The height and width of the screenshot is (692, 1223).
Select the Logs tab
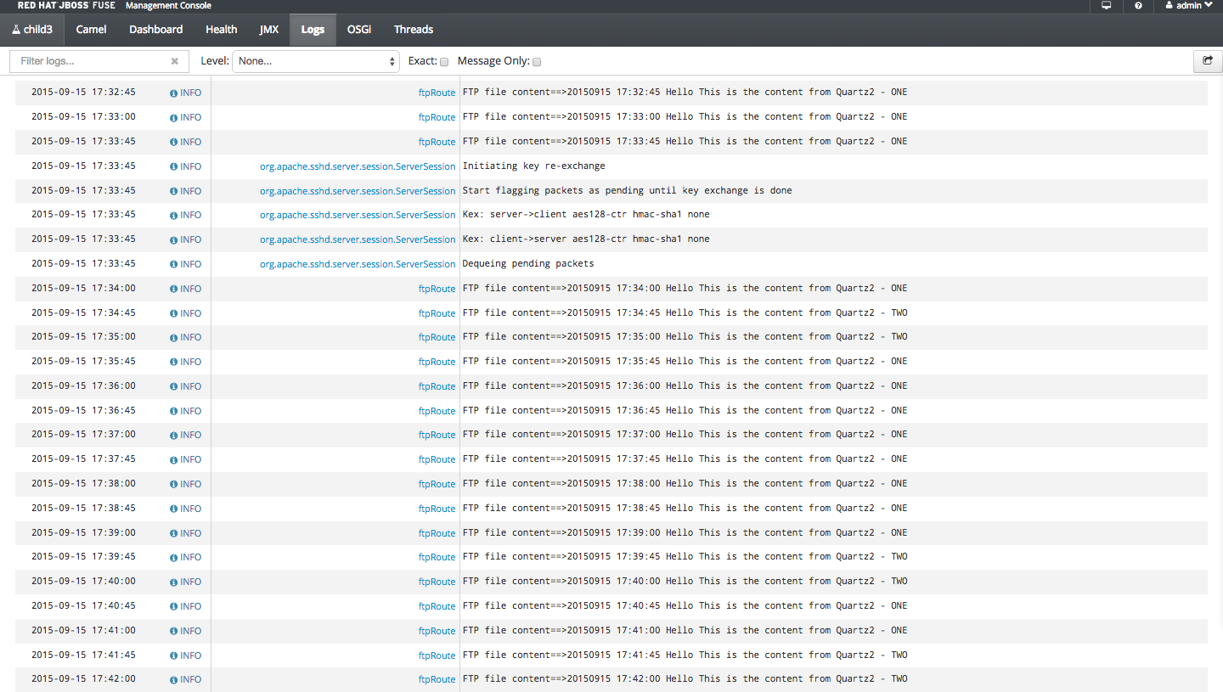coord(313,30)
